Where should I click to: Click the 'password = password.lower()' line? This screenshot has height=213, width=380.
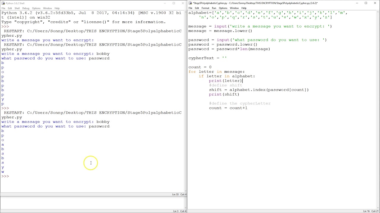223,44
